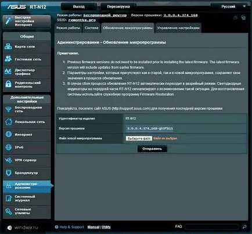The height and width of the screenshot is (234, 252).
Task: Click the Интернет globe icon
Action: [8, 134]
